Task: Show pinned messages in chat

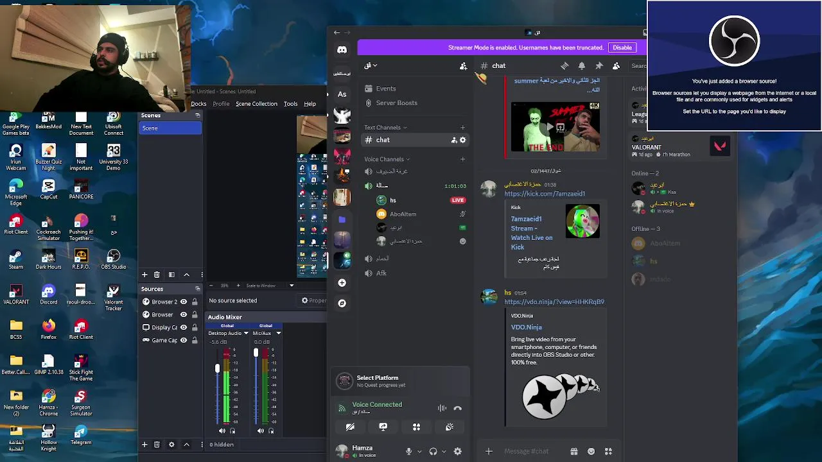Action: 599,66
